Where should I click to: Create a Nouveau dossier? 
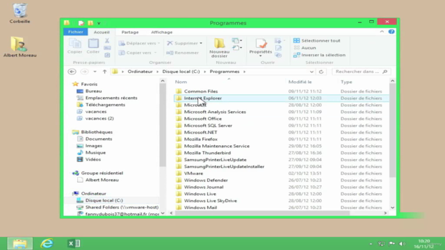219,48
